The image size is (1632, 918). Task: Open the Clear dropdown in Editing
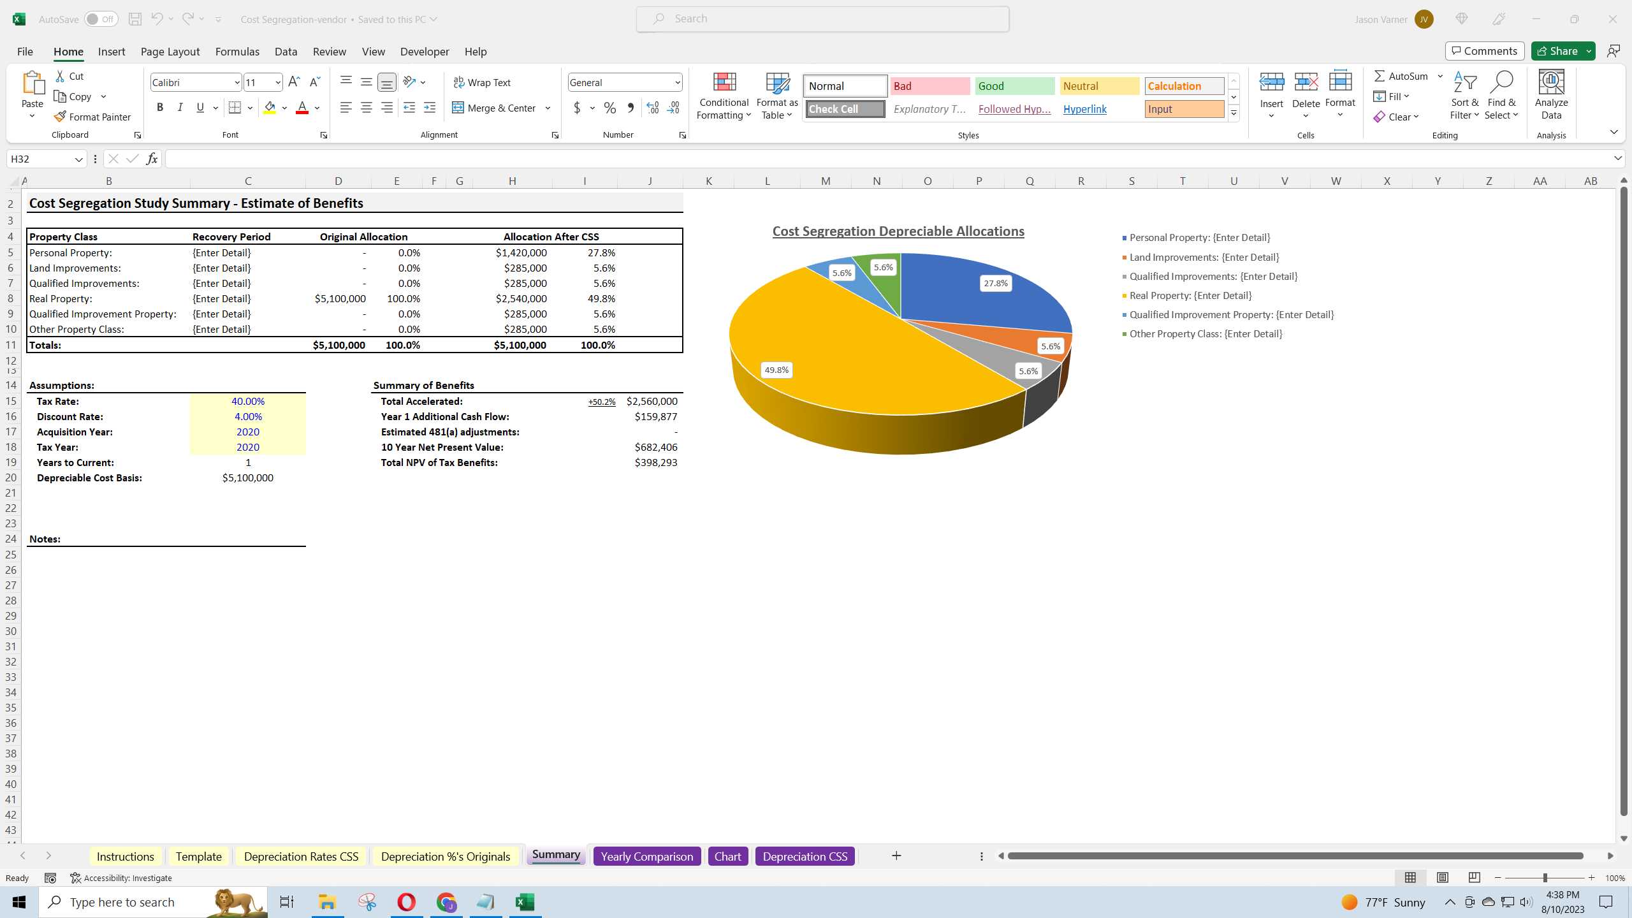tap(1396, 117)
